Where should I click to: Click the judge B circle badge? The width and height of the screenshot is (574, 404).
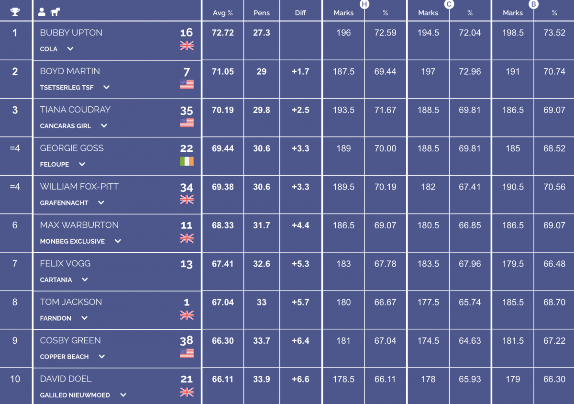click(x=534, y=4)
